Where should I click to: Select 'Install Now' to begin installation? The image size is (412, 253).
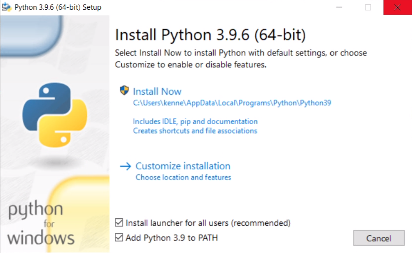157,91
